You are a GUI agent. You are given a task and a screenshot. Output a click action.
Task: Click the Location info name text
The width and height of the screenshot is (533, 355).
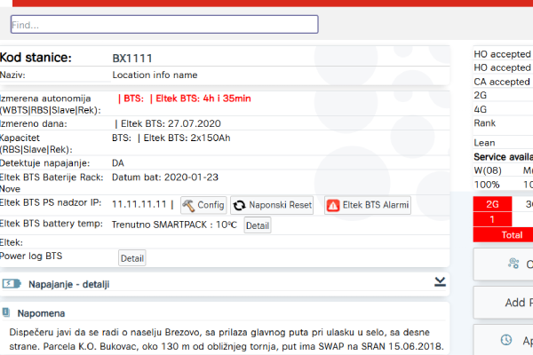[x=155, y=75]
